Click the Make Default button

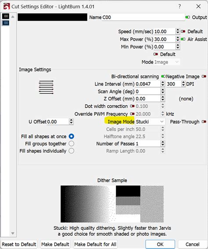(55, 244)
